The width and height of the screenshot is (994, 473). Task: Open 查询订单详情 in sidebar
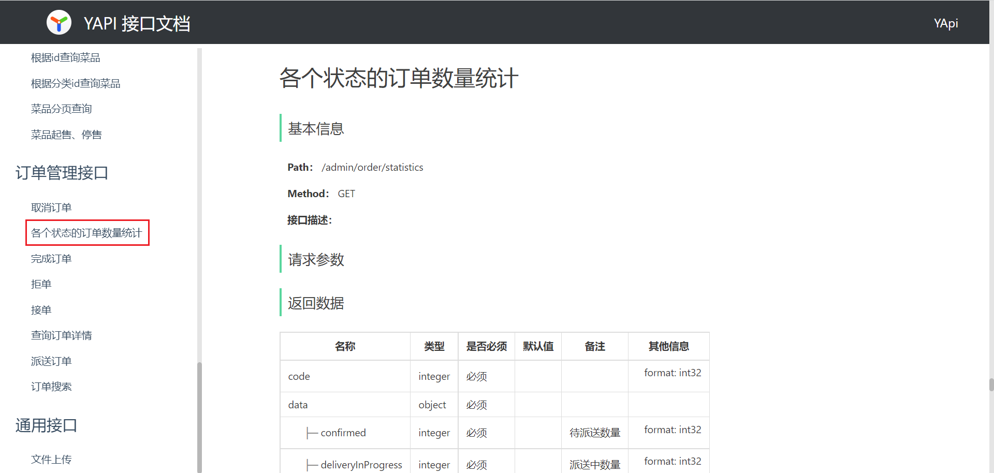(61, 335)
